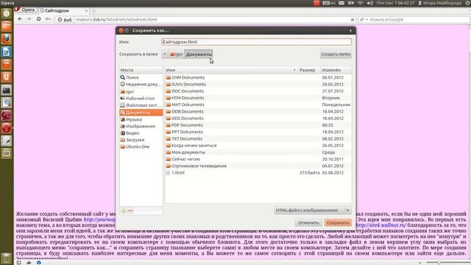Select the ODB Documents folder
Screen dimensions: 471x265
258,111
